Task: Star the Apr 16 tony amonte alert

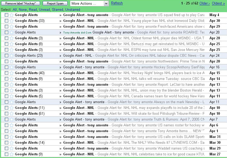Action: tap(11, 67)
